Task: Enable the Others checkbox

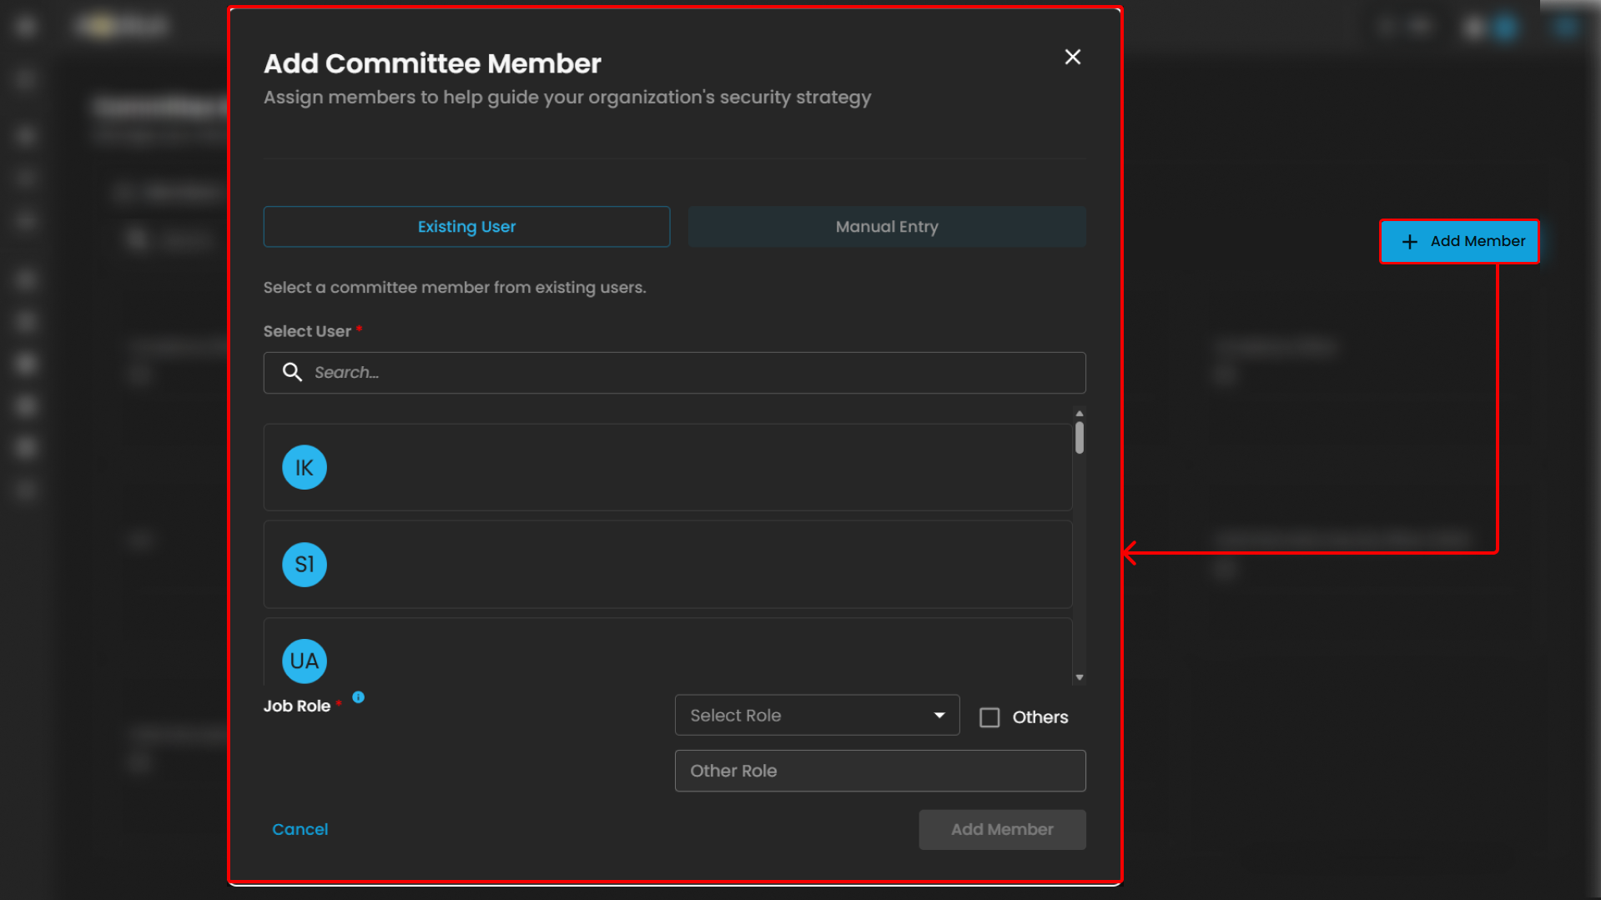Action: [989, 717]
